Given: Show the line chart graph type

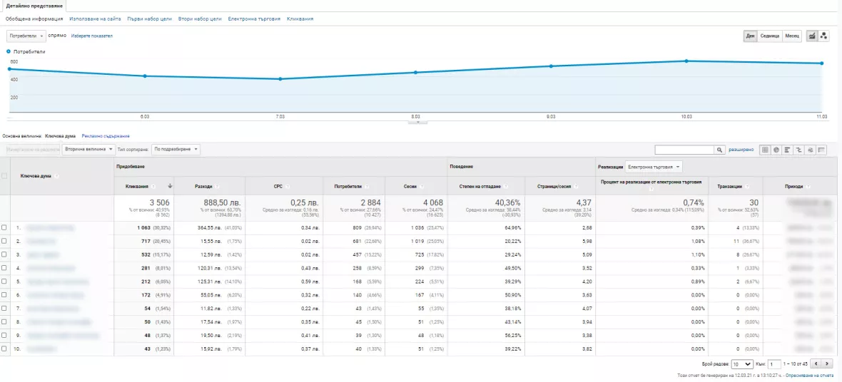Looking at the screenshot, I should coord(813,36).
